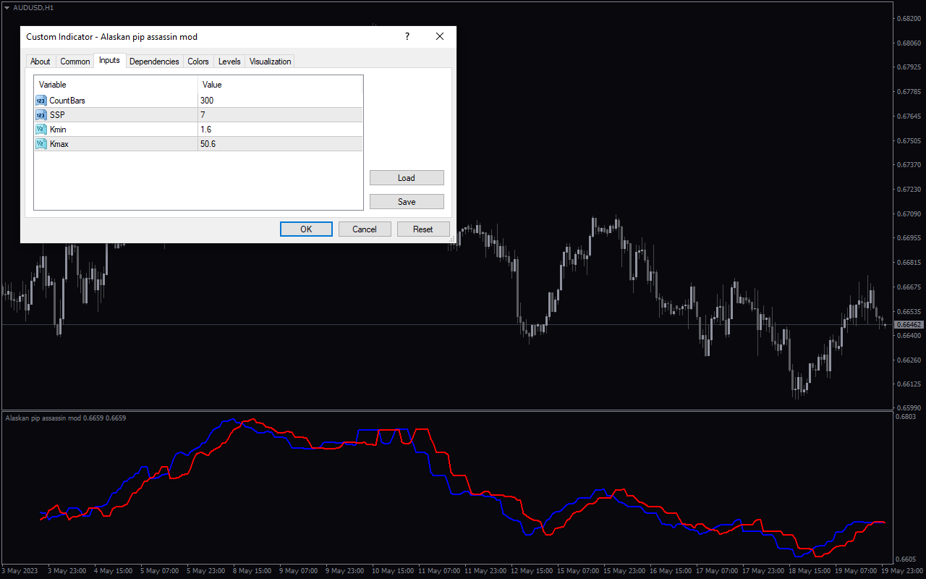Image resolution: width=926 pixels, height=579 pixels.
Task: Select the CountBars variable row
Action: pyautogui.click(x=198, y=101)
